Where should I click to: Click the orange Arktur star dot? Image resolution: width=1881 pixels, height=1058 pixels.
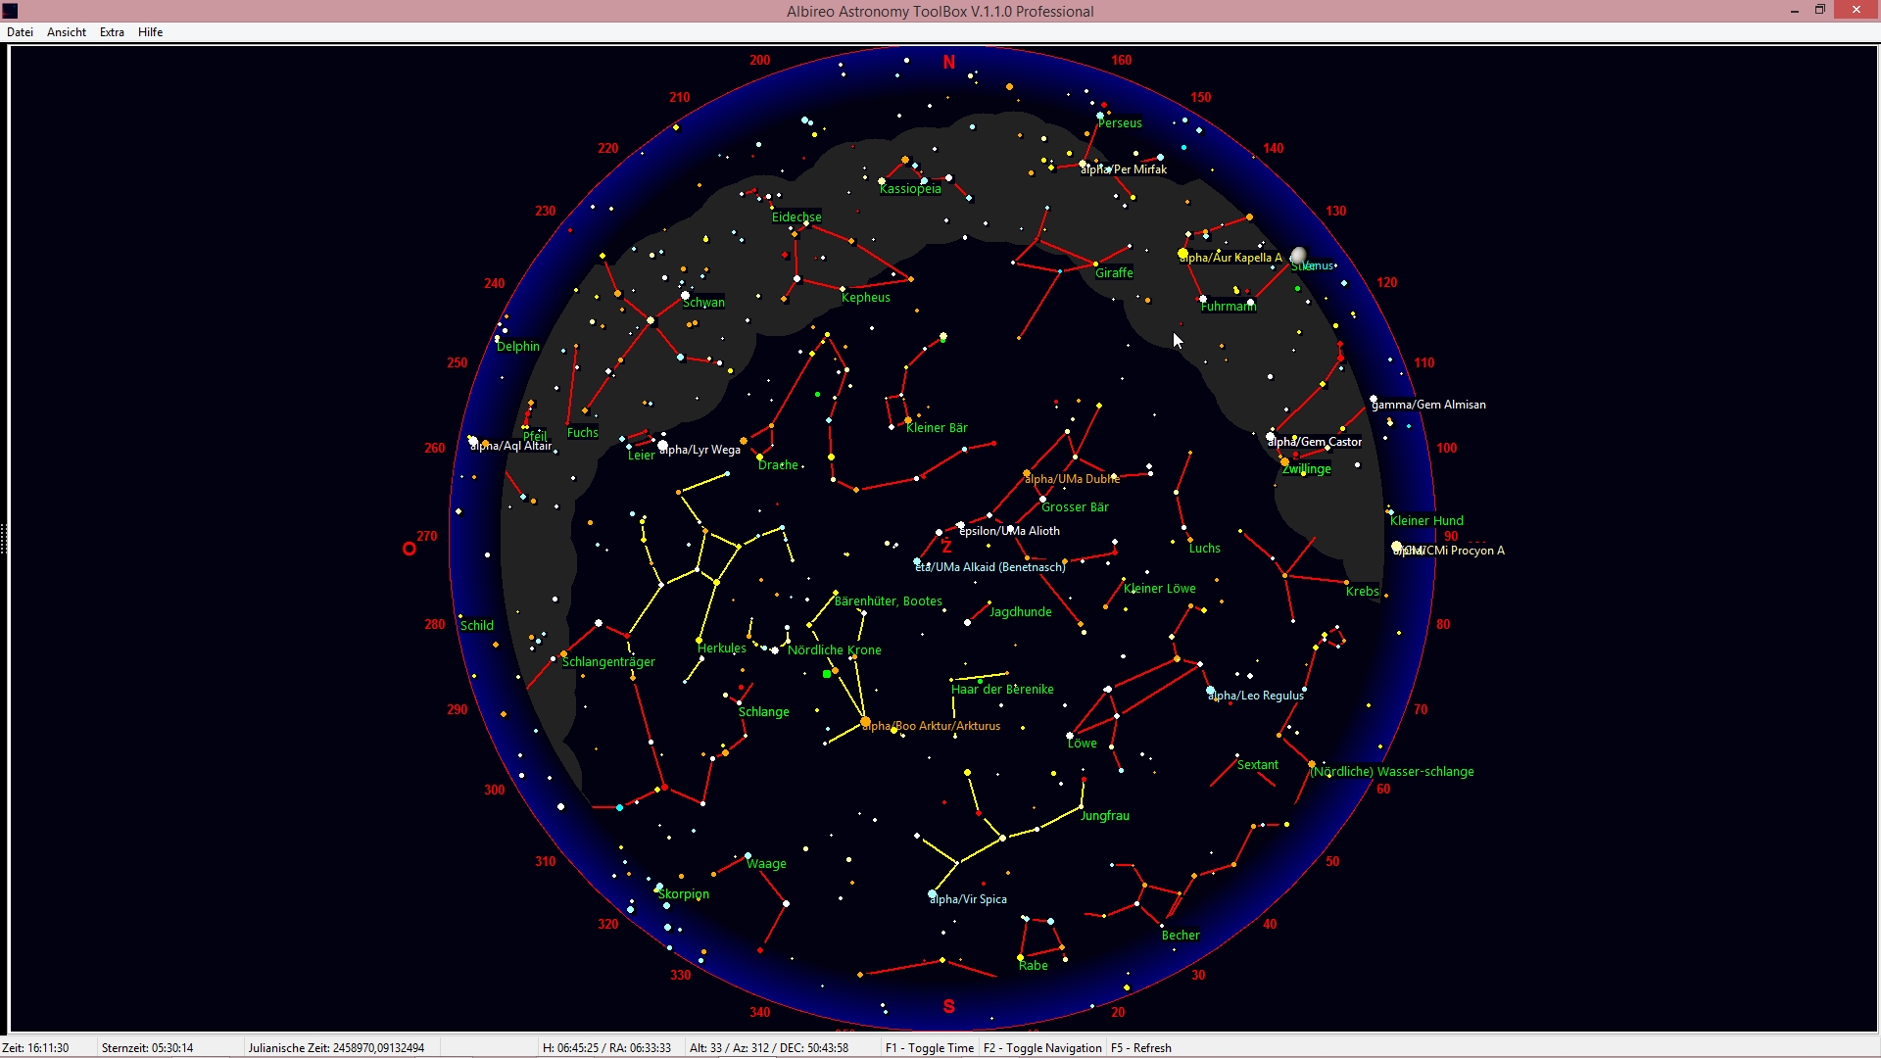(x=865, y=722)
